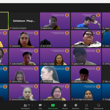
Task: Click muted mic icon on Thanaporn Inwong tile
Action: [72, 28]
